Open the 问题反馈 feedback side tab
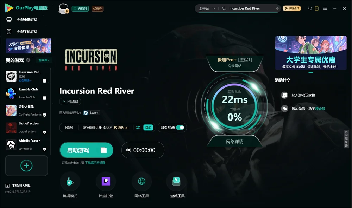Viewport: 352px width, 208px height. [346, 139]
